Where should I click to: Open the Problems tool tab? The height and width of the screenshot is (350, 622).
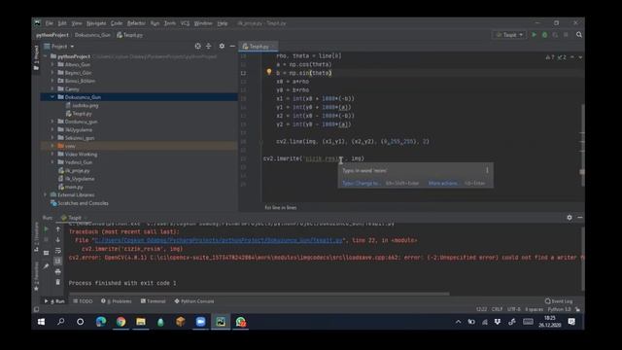pos(117,301)
